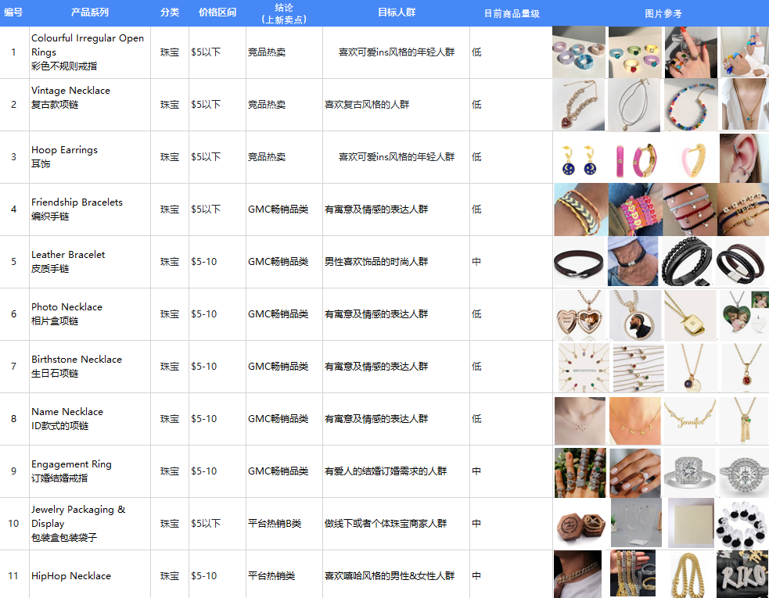The height and width of the screenshot is (598, 769).
Task: Click the 价格区间 column header
Action: [x=217, y=13]
